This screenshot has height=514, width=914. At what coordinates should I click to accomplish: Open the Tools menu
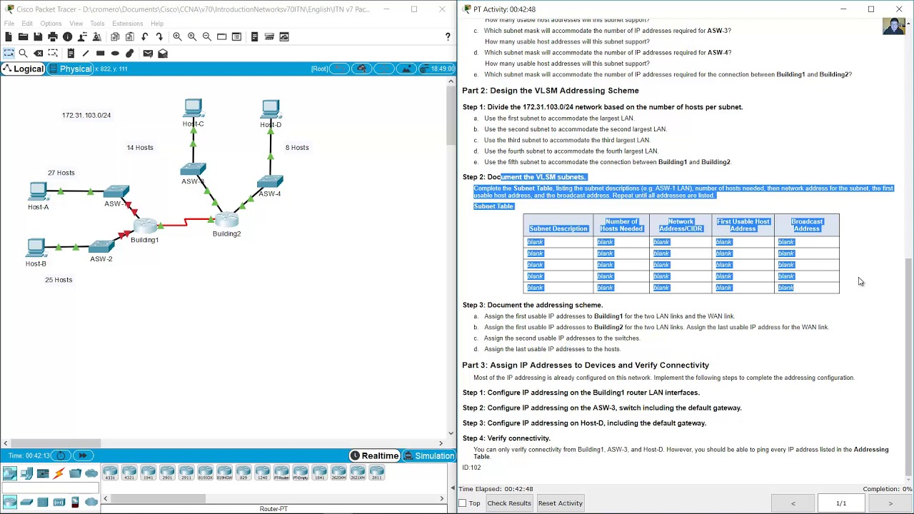97,24
